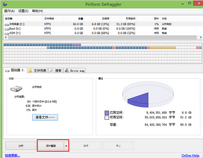
Task: Click the 停止 stop button
Action: 118,146
